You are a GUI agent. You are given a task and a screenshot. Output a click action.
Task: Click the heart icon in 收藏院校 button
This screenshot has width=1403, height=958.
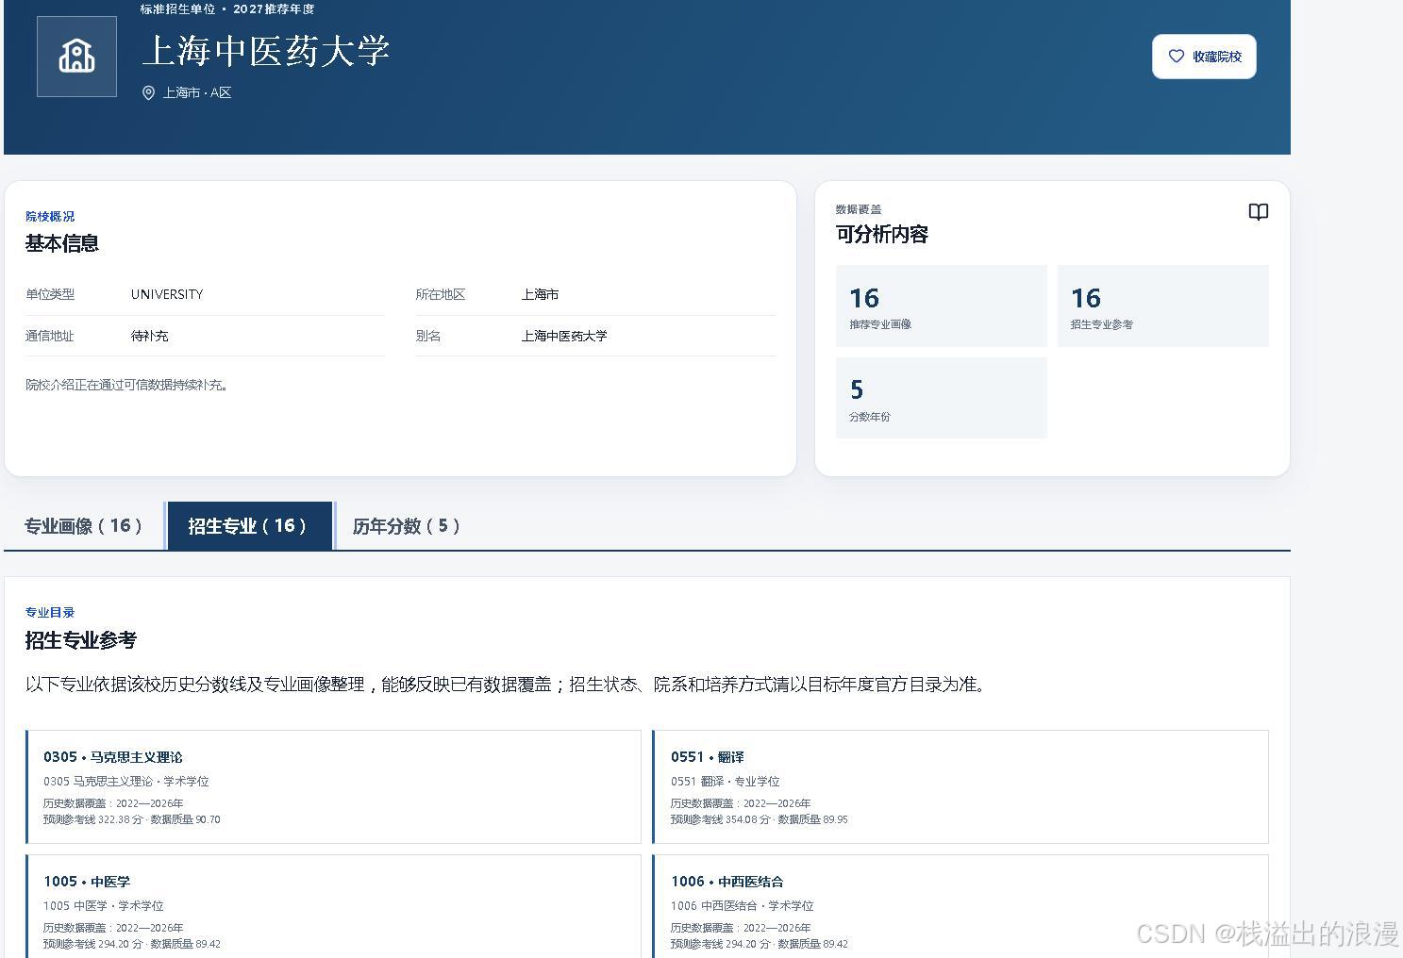[1177, 57]
